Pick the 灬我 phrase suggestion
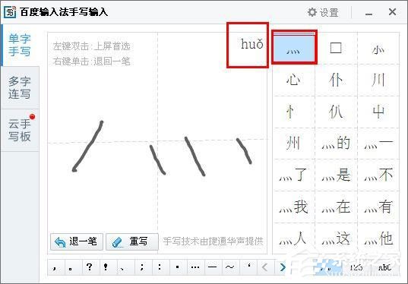 click(294, 207)
